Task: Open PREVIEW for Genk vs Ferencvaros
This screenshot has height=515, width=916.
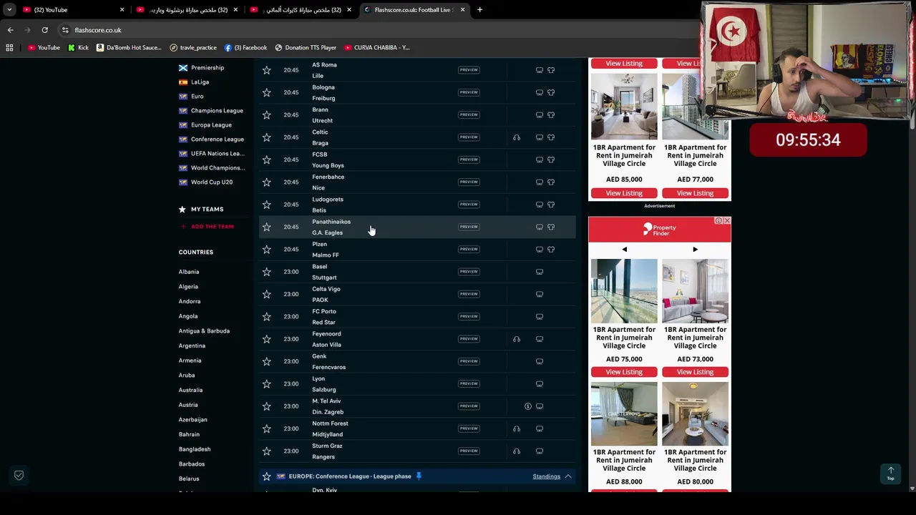Action: point(469,361)
